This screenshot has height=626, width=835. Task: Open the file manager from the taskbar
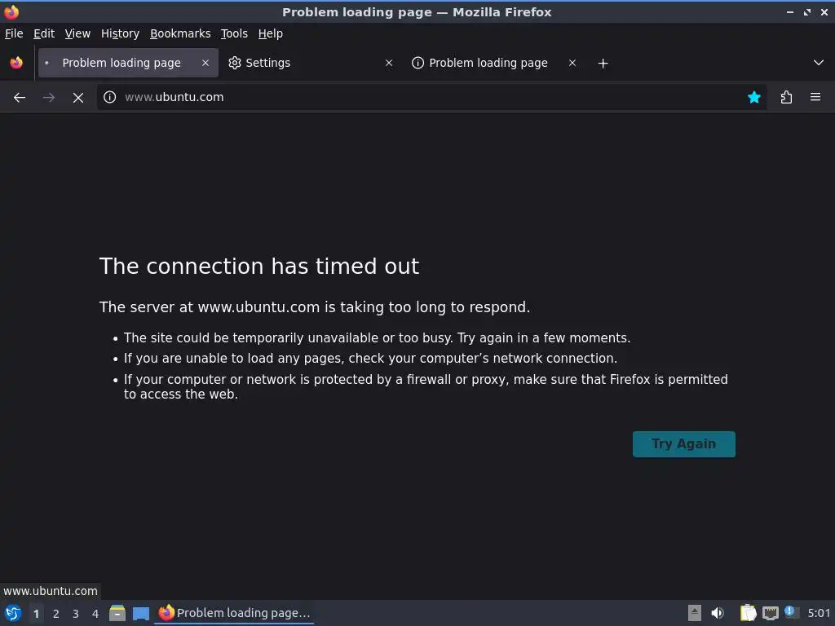pyautogui.click(x=117, y=613)
